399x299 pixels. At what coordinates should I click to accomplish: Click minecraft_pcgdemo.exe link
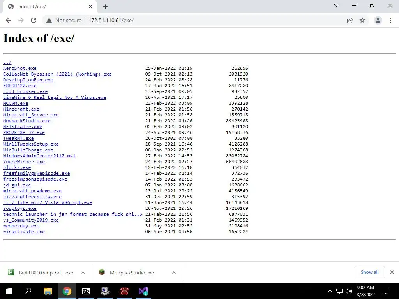click(x=32, y=191)
